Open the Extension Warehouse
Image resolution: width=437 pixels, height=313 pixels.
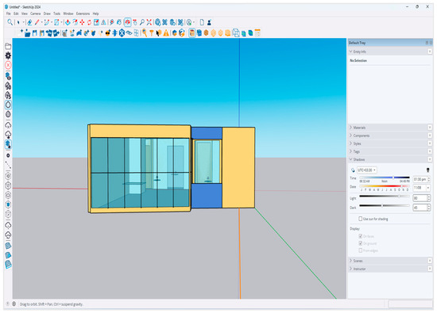[x=165, y=22]
